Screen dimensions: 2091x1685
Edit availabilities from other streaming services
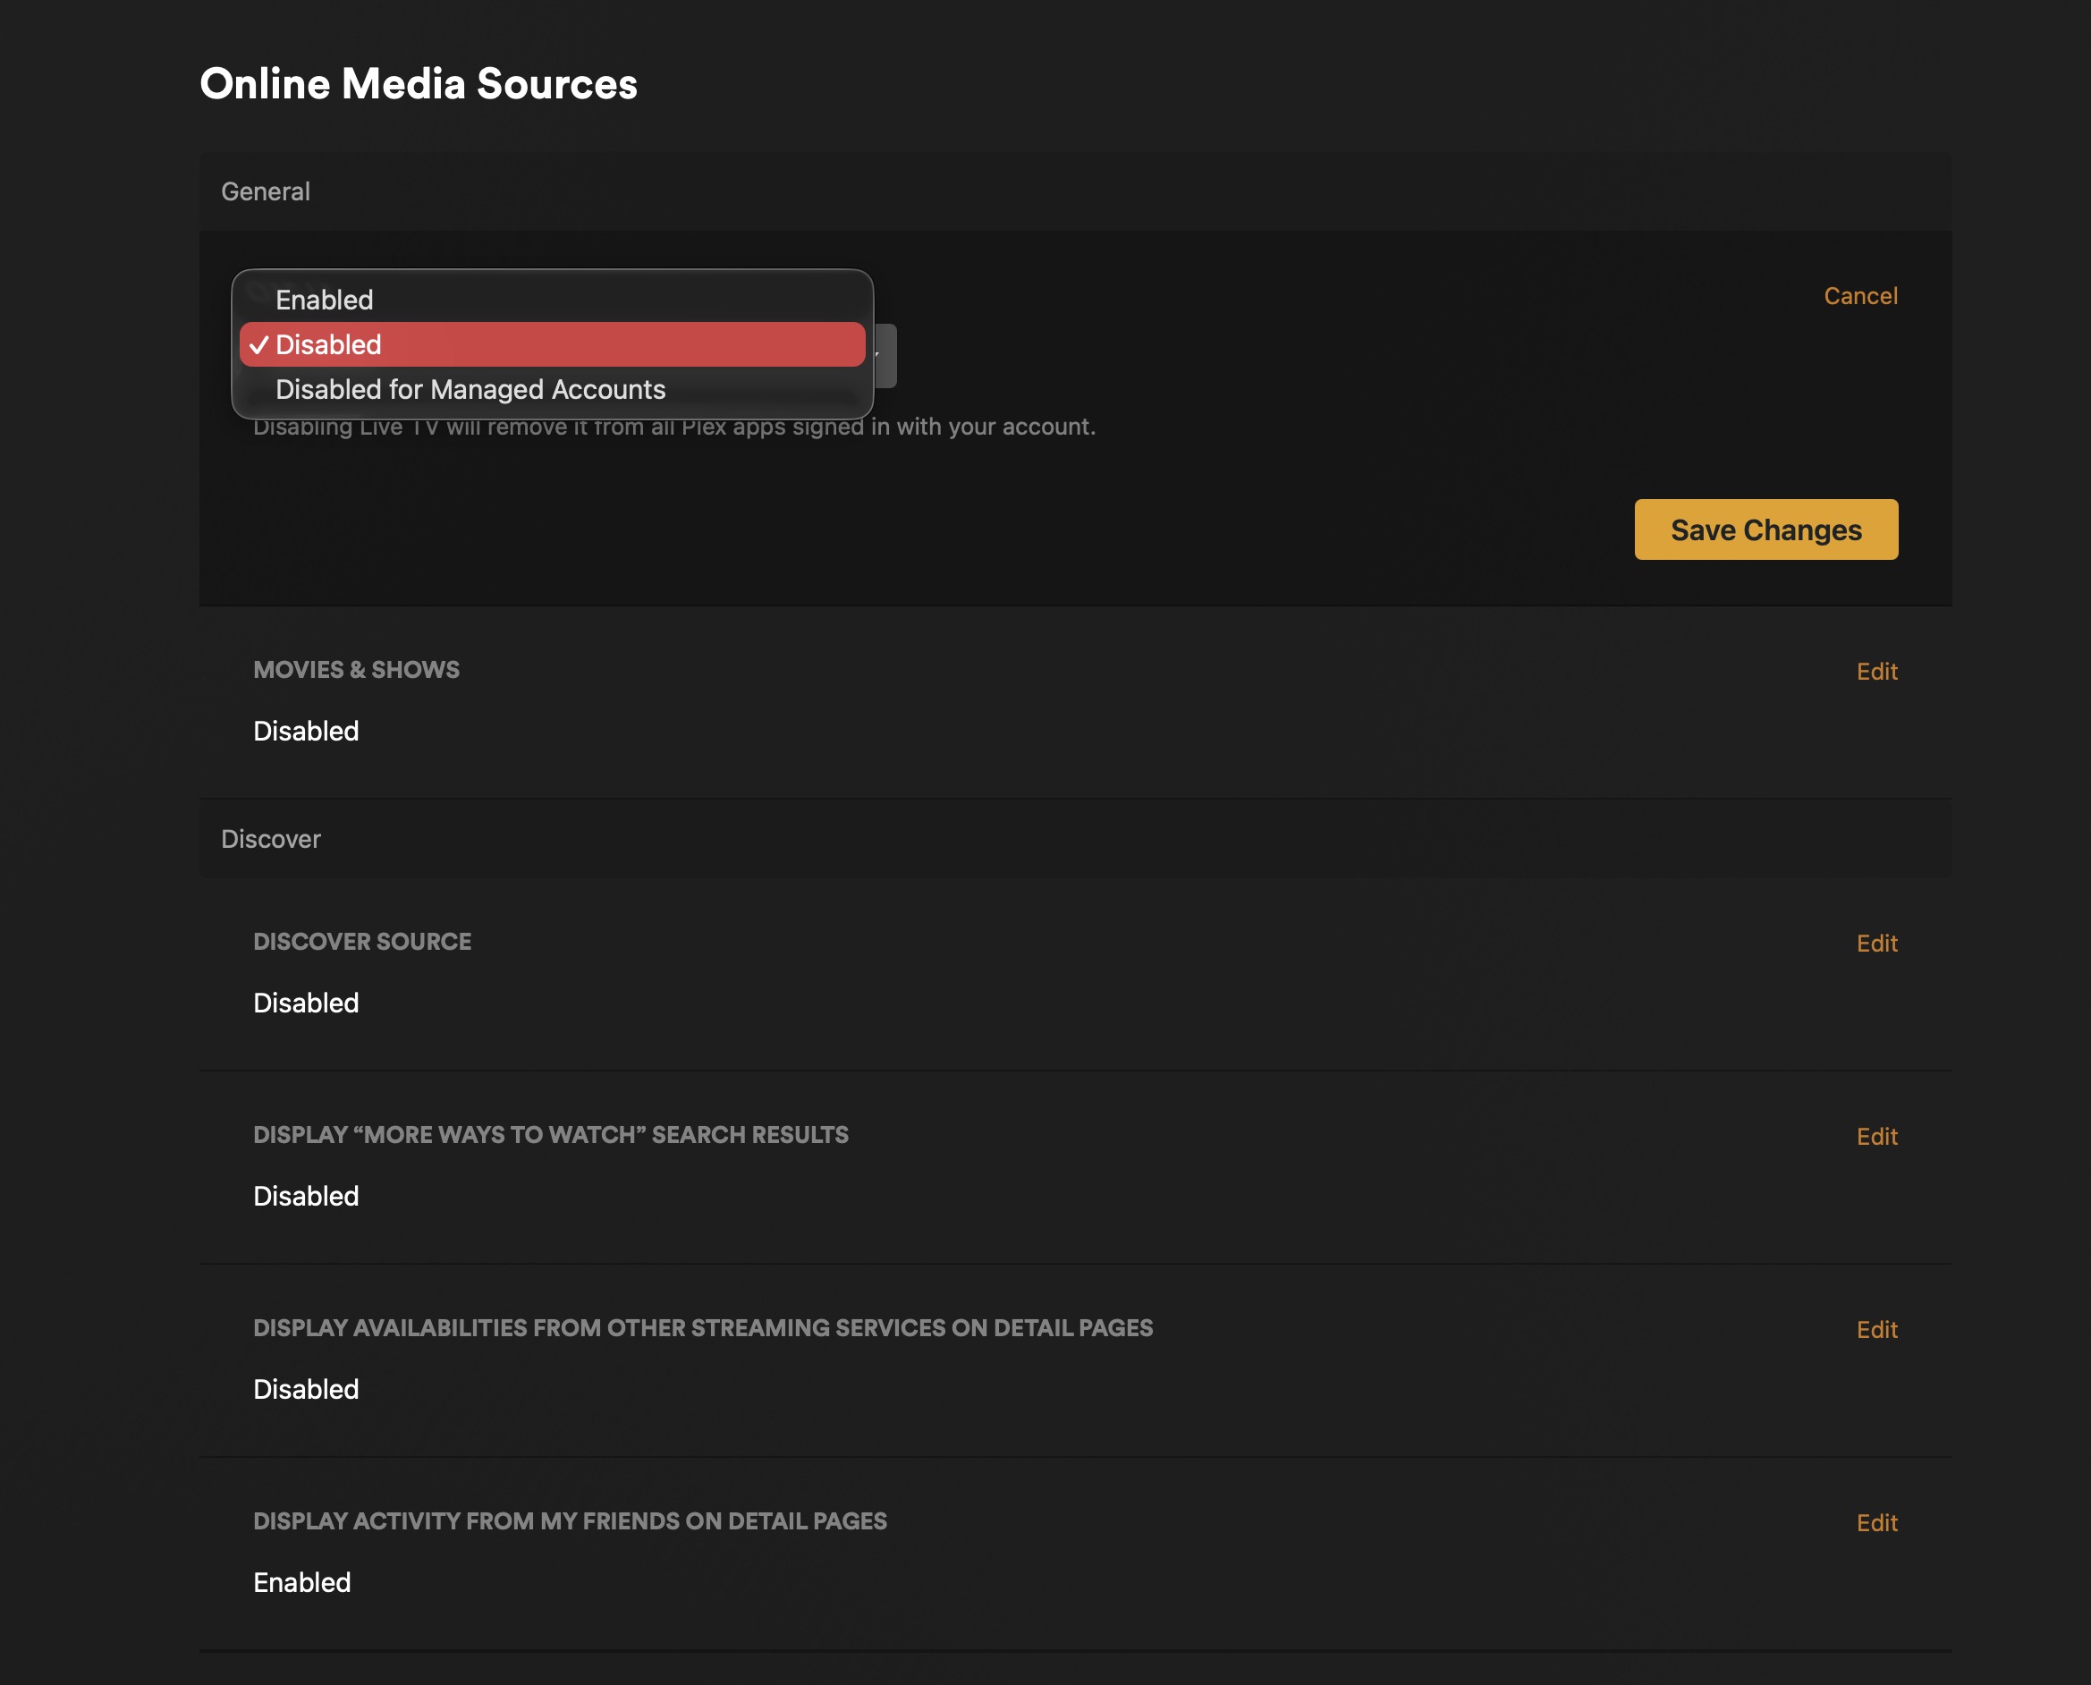(x=1875, y=1330)
